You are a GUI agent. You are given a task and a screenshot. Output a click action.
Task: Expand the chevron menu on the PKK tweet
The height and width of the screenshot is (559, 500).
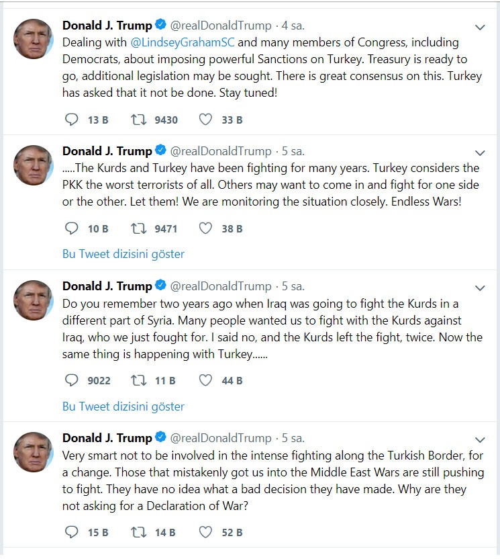pyautogui.click(x=480, y=153)
